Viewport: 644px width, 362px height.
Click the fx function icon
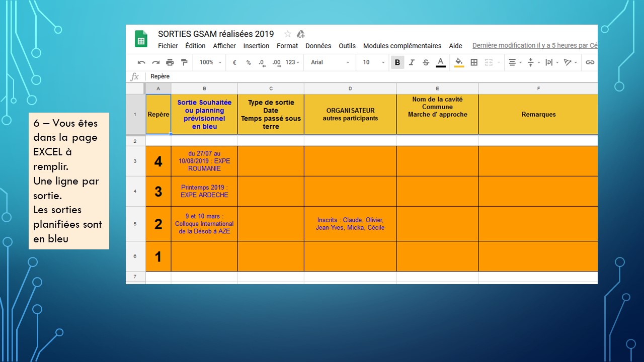135,76
